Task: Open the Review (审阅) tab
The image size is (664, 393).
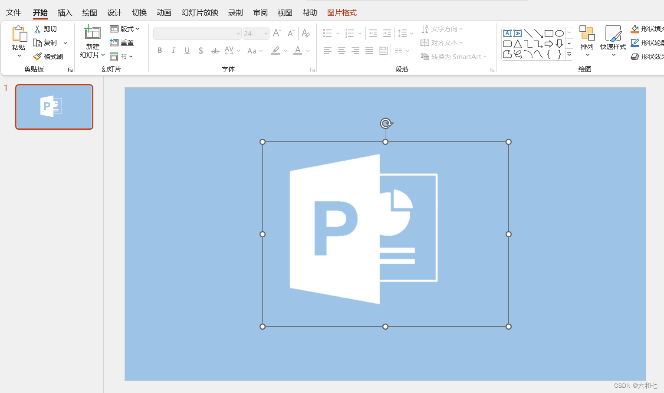Action: 260,13
